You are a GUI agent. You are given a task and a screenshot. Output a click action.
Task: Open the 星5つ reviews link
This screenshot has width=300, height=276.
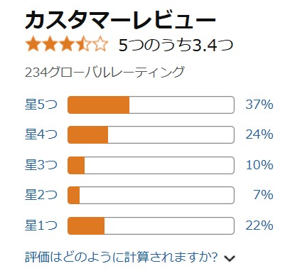41,105
